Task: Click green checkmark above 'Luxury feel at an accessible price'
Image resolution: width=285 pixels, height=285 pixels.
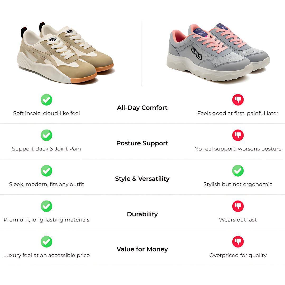Action: coord(46,242)
